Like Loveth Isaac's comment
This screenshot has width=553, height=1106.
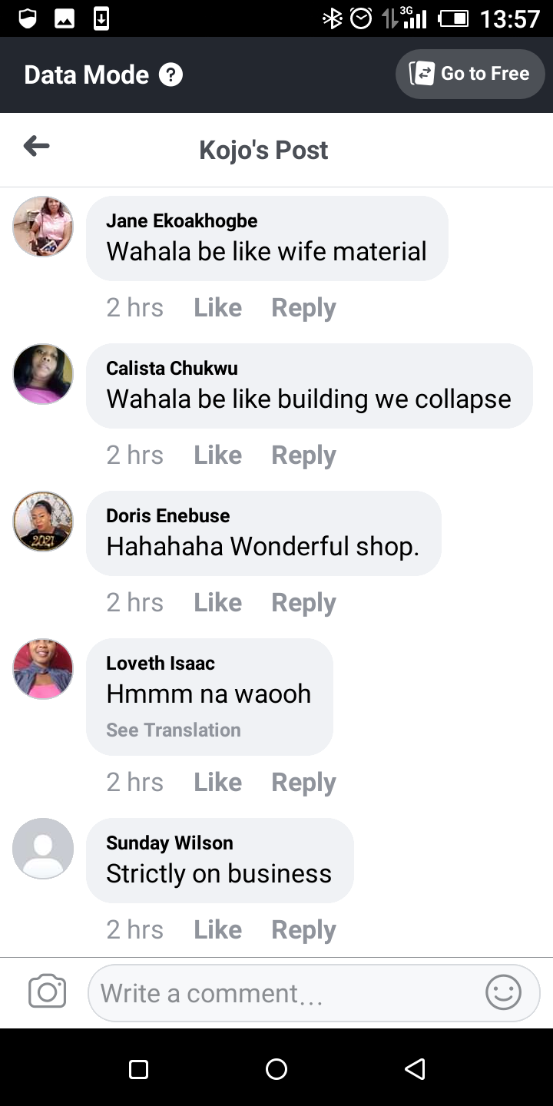[217, 783]
